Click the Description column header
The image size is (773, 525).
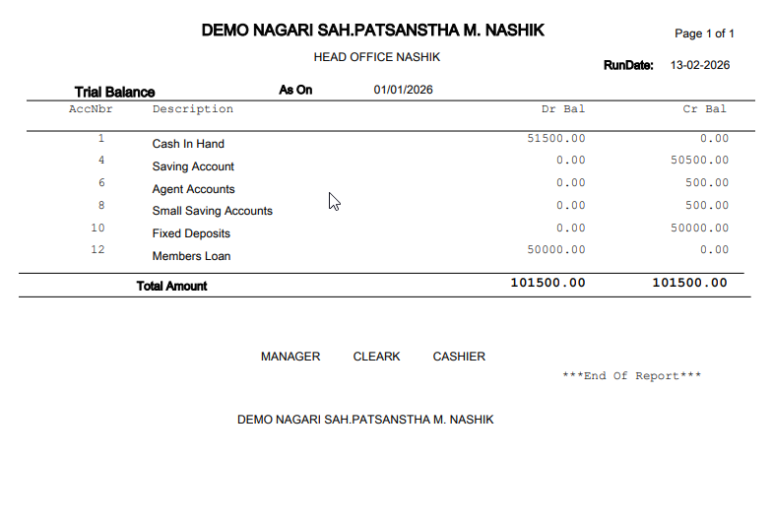(x=192, y=109)
